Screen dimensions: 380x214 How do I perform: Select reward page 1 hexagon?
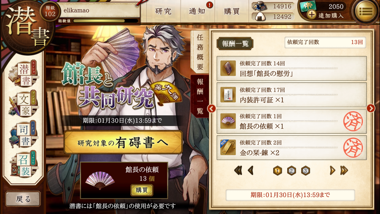pyautogui.click(x=278, y=171)
